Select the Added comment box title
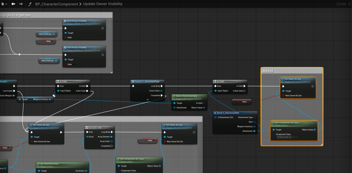This screenshot has height=173, width=352. tap(268, 71)
